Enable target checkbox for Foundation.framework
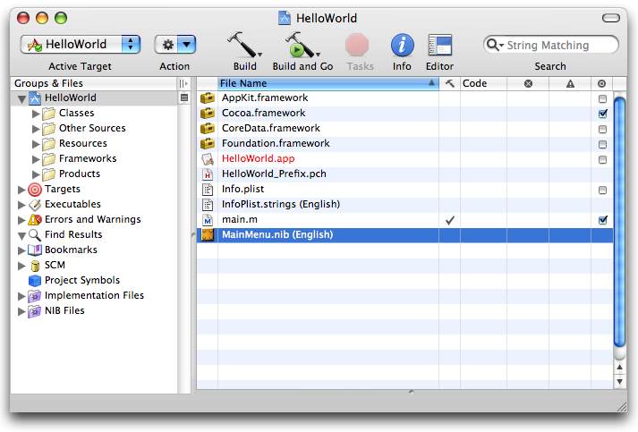Viewport: 638px width, 432px height. (x=602, y=144)
